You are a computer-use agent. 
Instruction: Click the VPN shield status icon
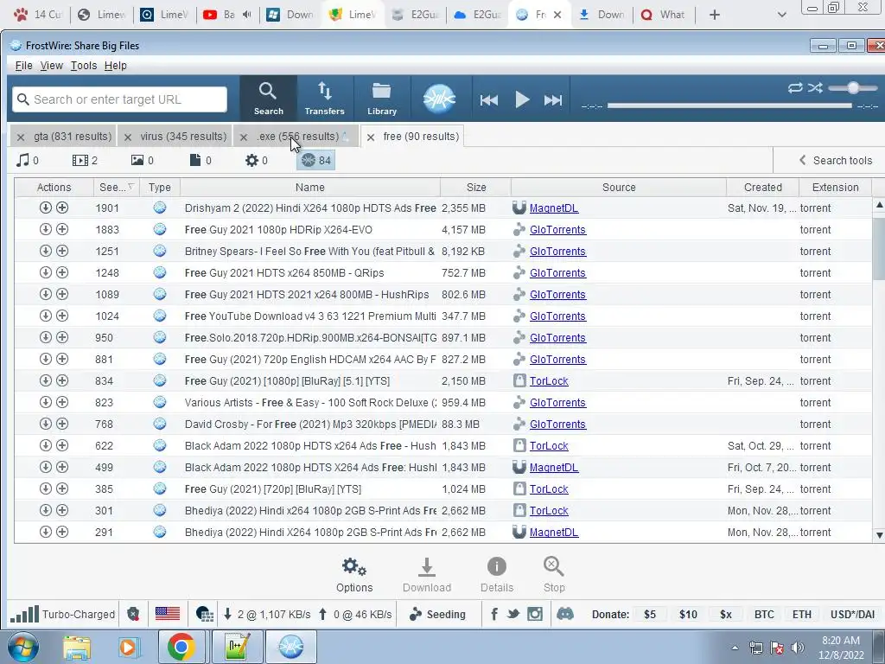tap(133, 615)
